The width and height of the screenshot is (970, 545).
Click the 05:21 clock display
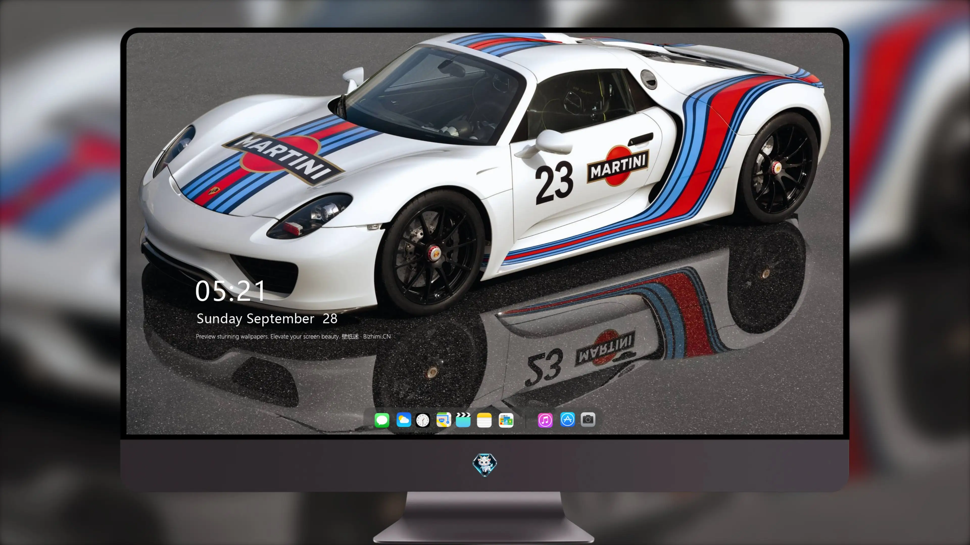point(230,291)
